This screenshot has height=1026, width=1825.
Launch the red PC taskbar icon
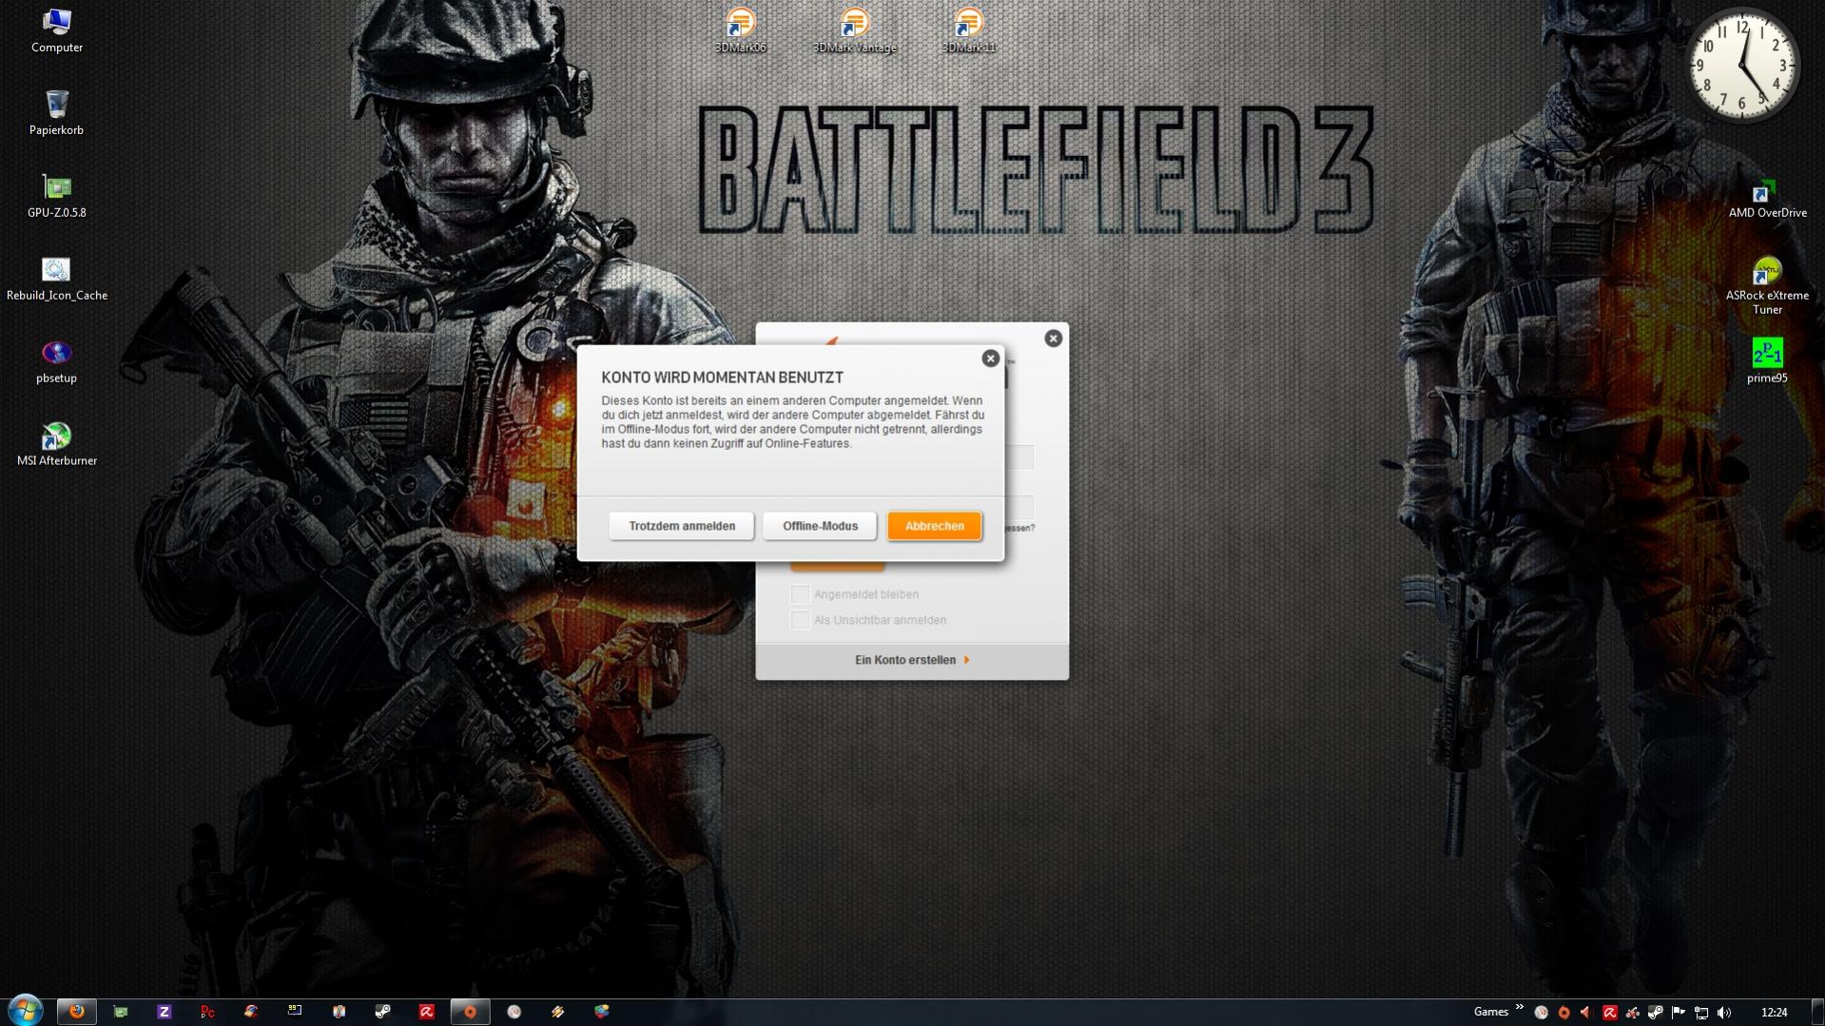point(207,1012)
